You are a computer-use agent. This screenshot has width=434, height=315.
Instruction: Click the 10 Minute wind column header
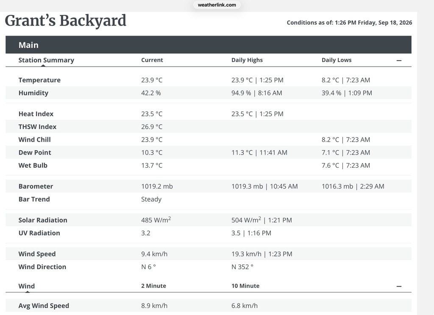pos(245,286)
